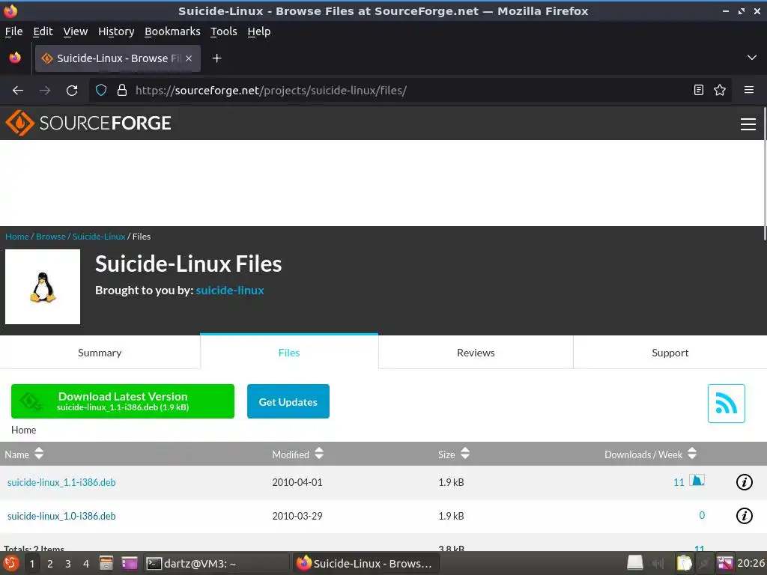Screen dimensions: 767x575
Task: Open Firefox View pinned icon
Action: coord(15,58)
